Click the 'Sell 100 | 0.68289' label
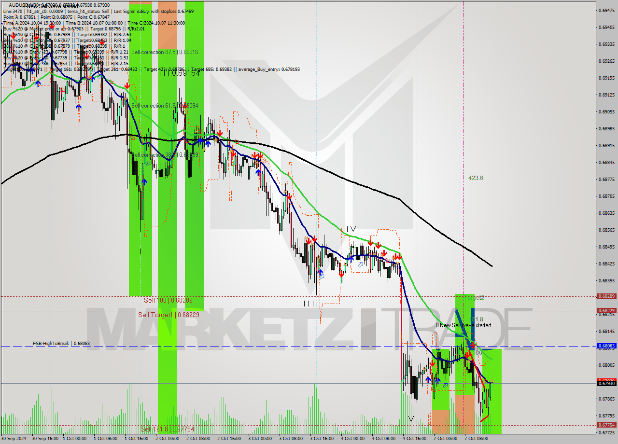Screen dimensions: 618x444 click(168, 300)
